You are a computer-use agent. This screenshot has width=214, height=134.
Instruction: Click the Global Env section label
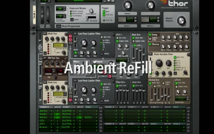click(x=154, y=80)
